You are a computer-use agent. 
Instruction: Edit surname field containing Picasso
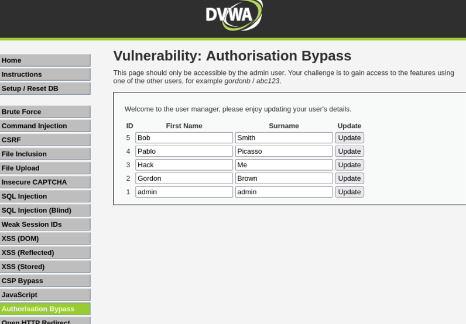pyautogui.click(x=284, y=151)
